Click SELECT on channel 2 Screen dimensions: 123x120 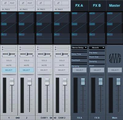(x=26, y=70)
